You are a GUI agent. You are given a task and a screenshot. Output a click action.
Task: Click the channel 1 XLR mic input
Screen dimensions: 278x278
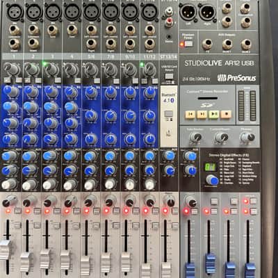15,12
